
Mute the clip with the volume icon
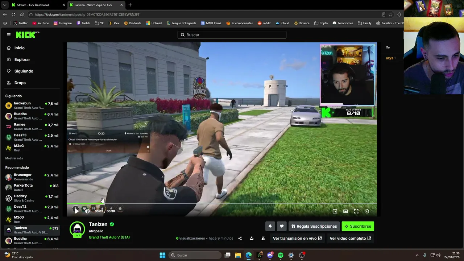coord(87,211)
